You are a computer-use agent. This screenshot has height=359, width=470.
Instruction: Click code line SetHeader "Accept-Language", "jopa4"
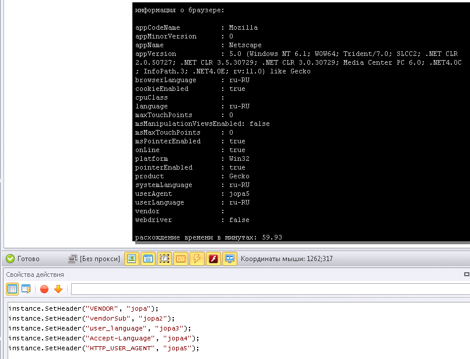tap(104, 339)
